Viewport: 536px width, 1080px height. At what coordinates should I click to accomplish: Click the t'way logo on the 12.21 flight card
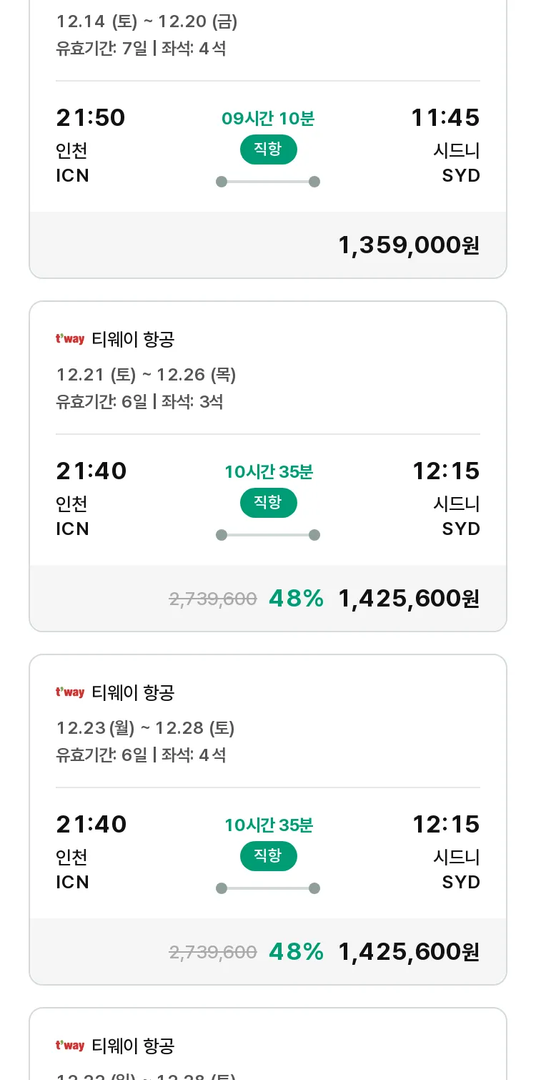click(x=70, y=339)
